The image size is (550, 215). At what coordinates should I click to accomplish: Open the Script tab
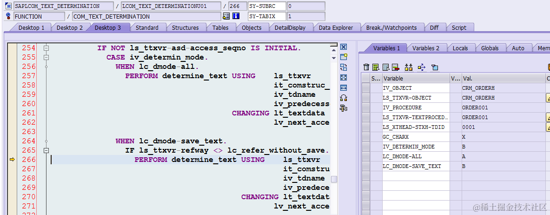pos(459,27)
